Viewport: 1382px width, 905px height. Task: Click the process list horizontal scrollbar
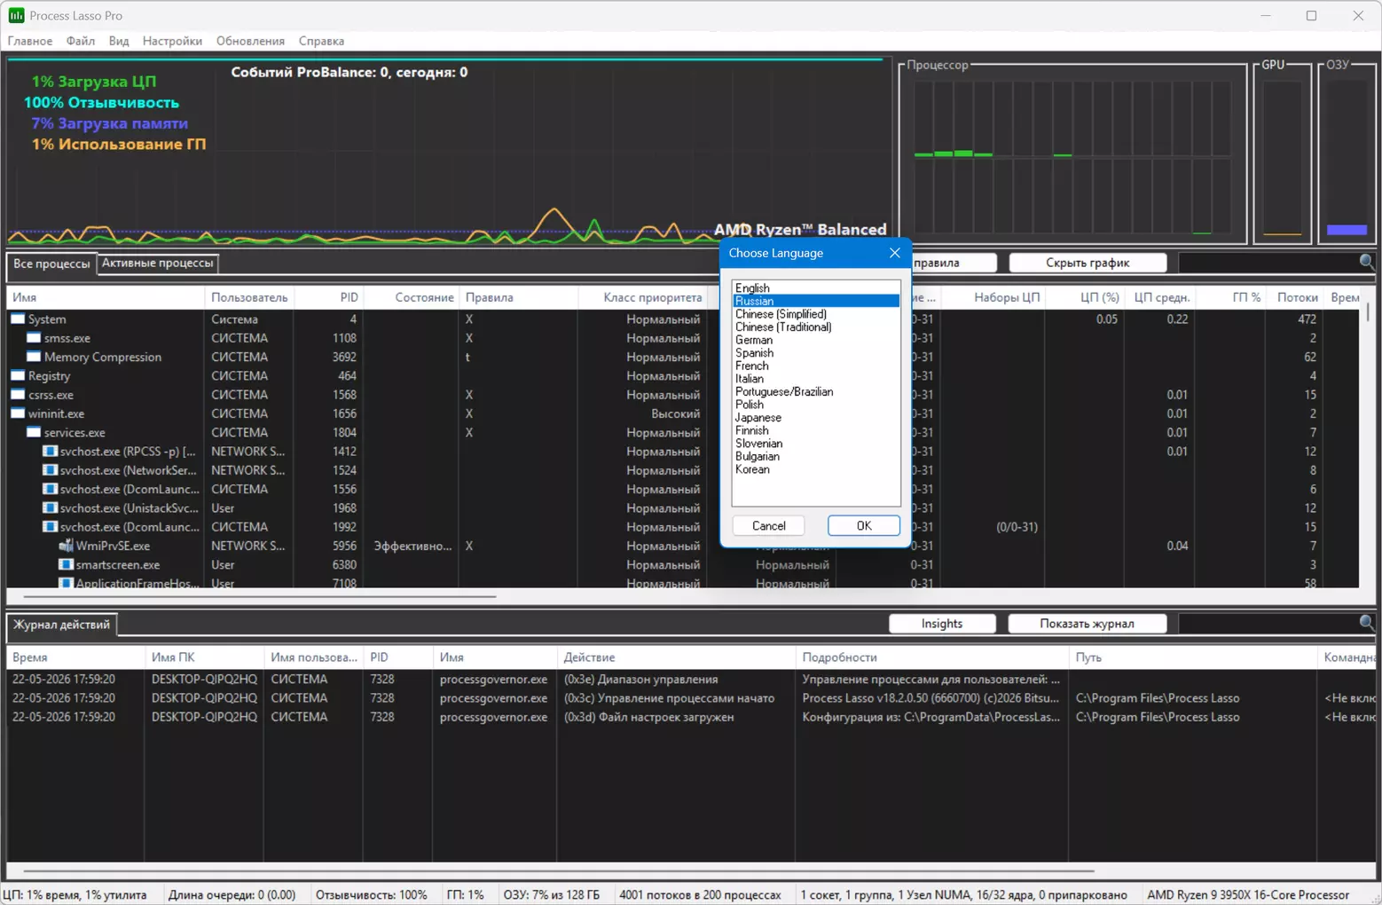(x=259, y=596)
